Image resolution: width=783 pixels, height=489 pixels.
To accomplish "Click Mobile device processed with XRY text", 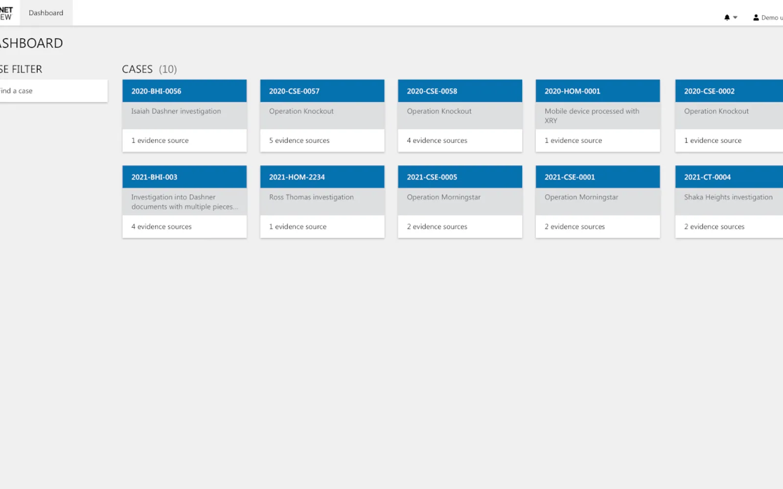I will click(x=592, y=116).
